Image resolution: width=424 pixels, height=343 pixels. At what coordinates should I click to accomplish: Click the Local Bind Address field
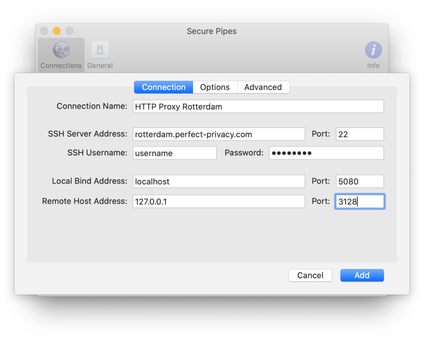tap(219, 181)
